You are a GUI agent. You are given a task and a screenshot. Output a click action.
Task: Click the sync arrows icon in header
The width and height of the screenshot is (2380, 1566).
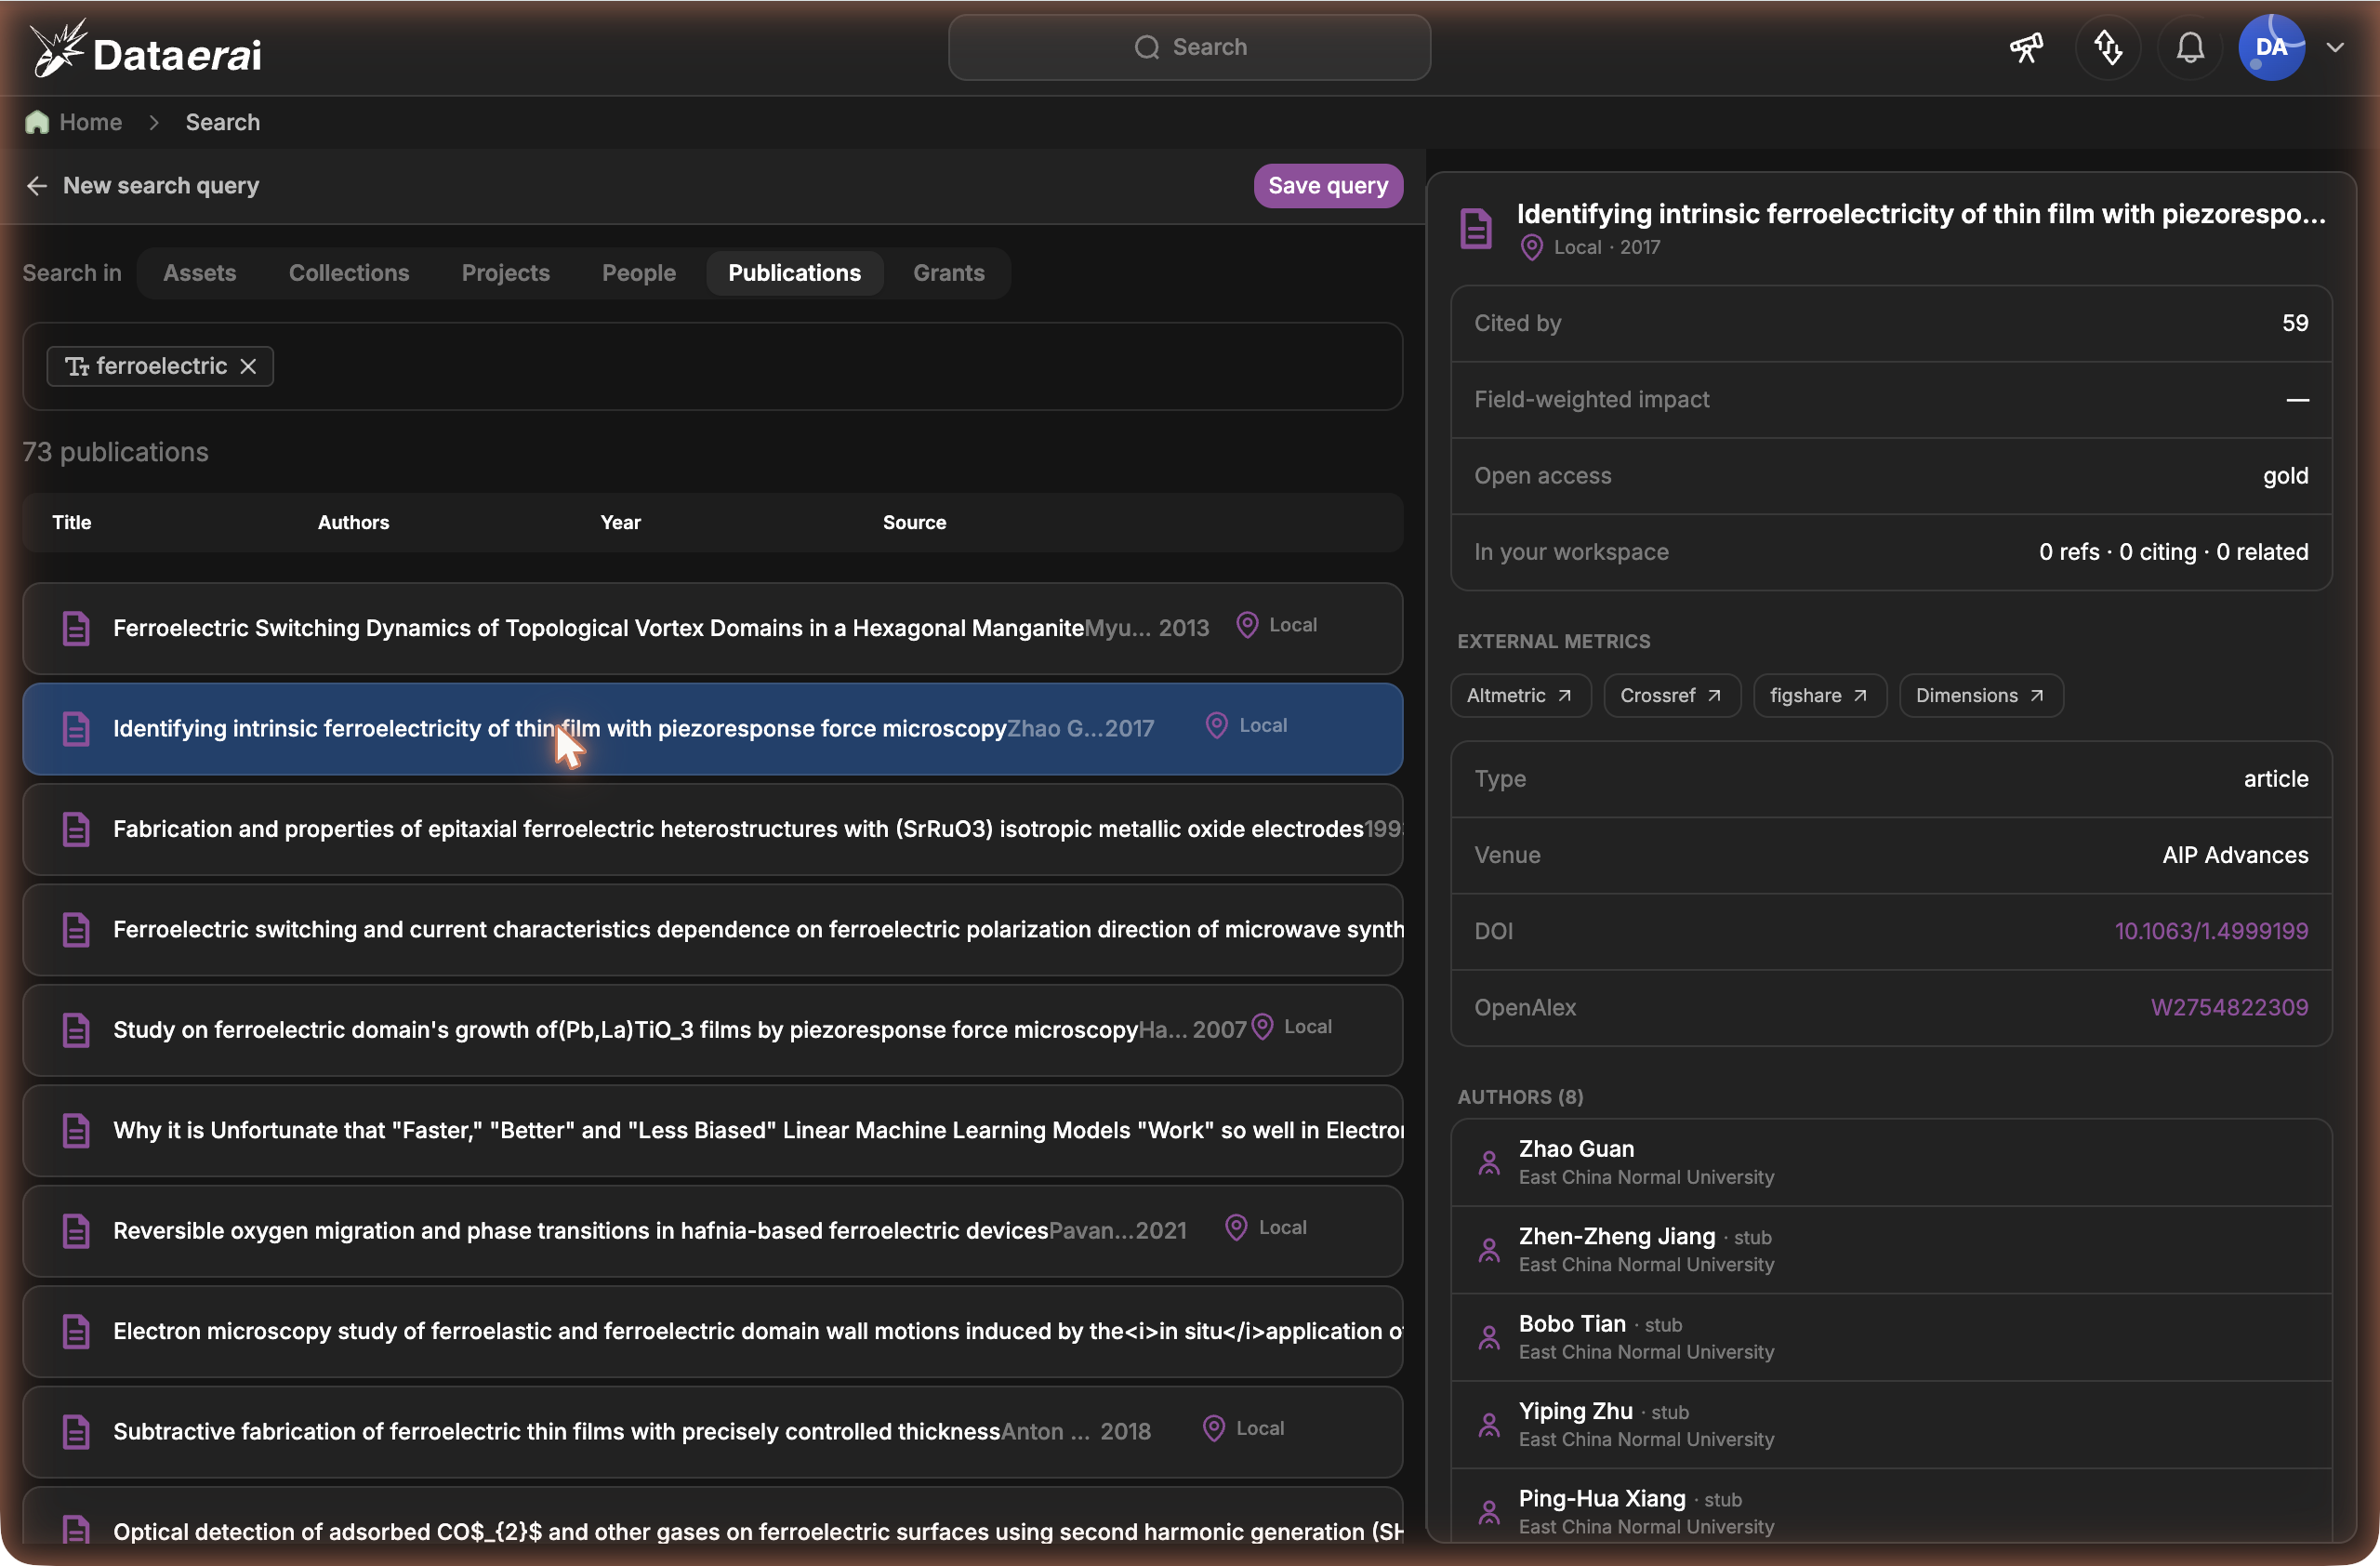pos(2108,47)
